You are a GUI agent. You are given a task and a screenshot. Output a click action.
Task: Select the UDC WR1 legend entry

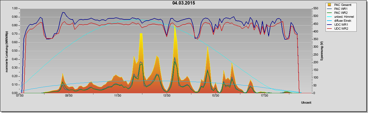(340, 25)
